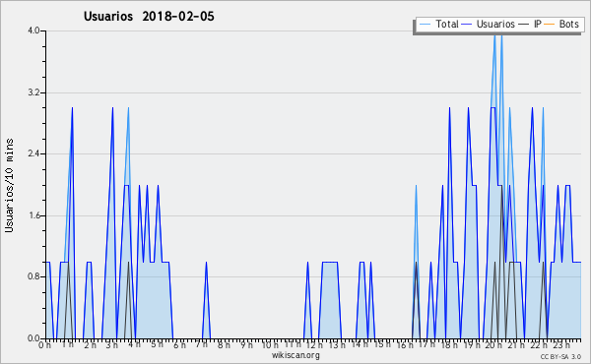591x364 pixels.
Task: Click the y-axis label 'Usuarios/10 mins'
Action: (x=9, y=186)
